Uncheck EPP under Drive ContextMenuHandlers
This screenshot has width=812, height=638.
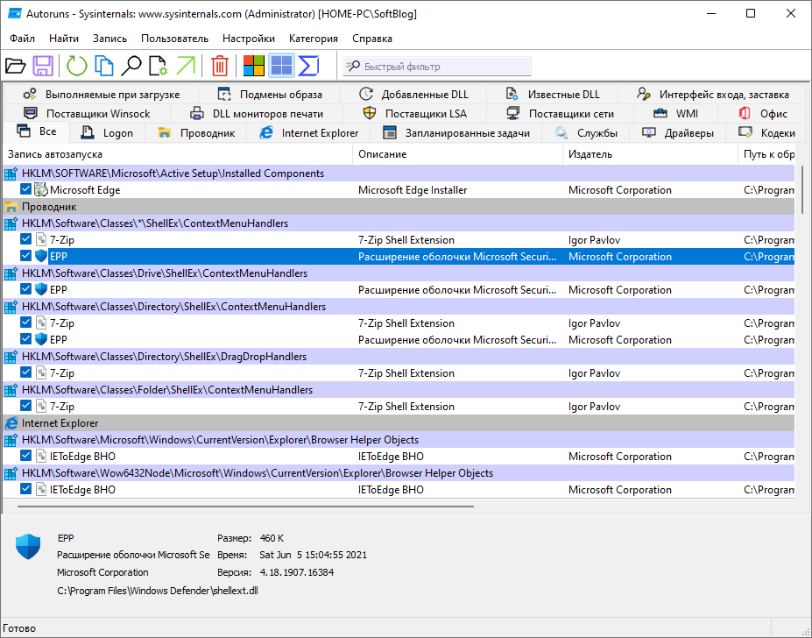coord(26,288)
